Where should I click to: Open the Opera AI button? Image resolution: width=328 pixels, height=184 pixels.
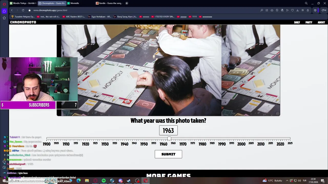324,10
